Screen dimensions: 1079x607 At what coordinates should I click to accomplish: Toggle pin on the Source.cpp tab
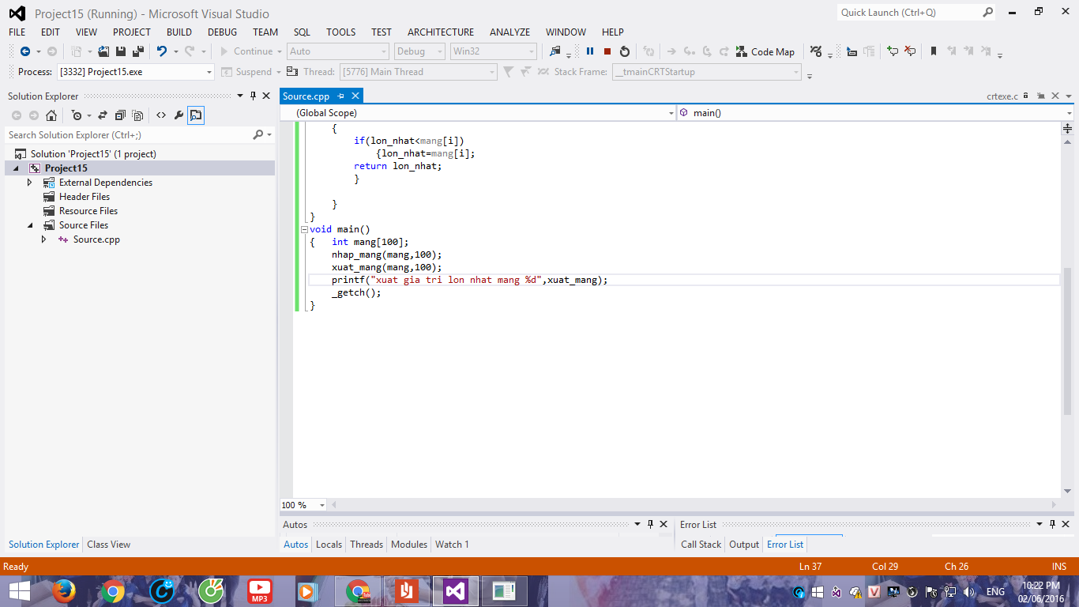341,96
